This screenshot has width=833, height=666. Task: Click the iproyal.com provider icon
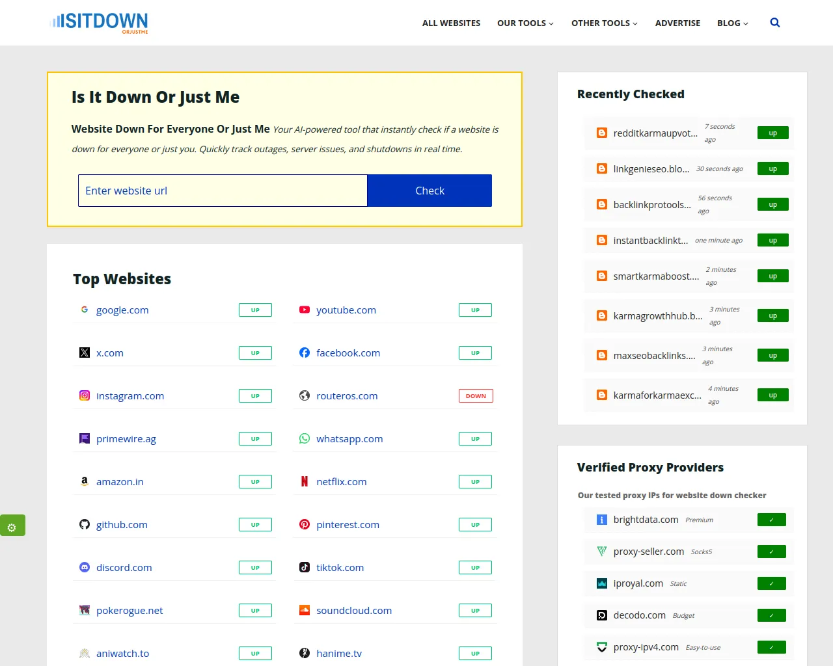pyautogui.click(x=602, y=583)
